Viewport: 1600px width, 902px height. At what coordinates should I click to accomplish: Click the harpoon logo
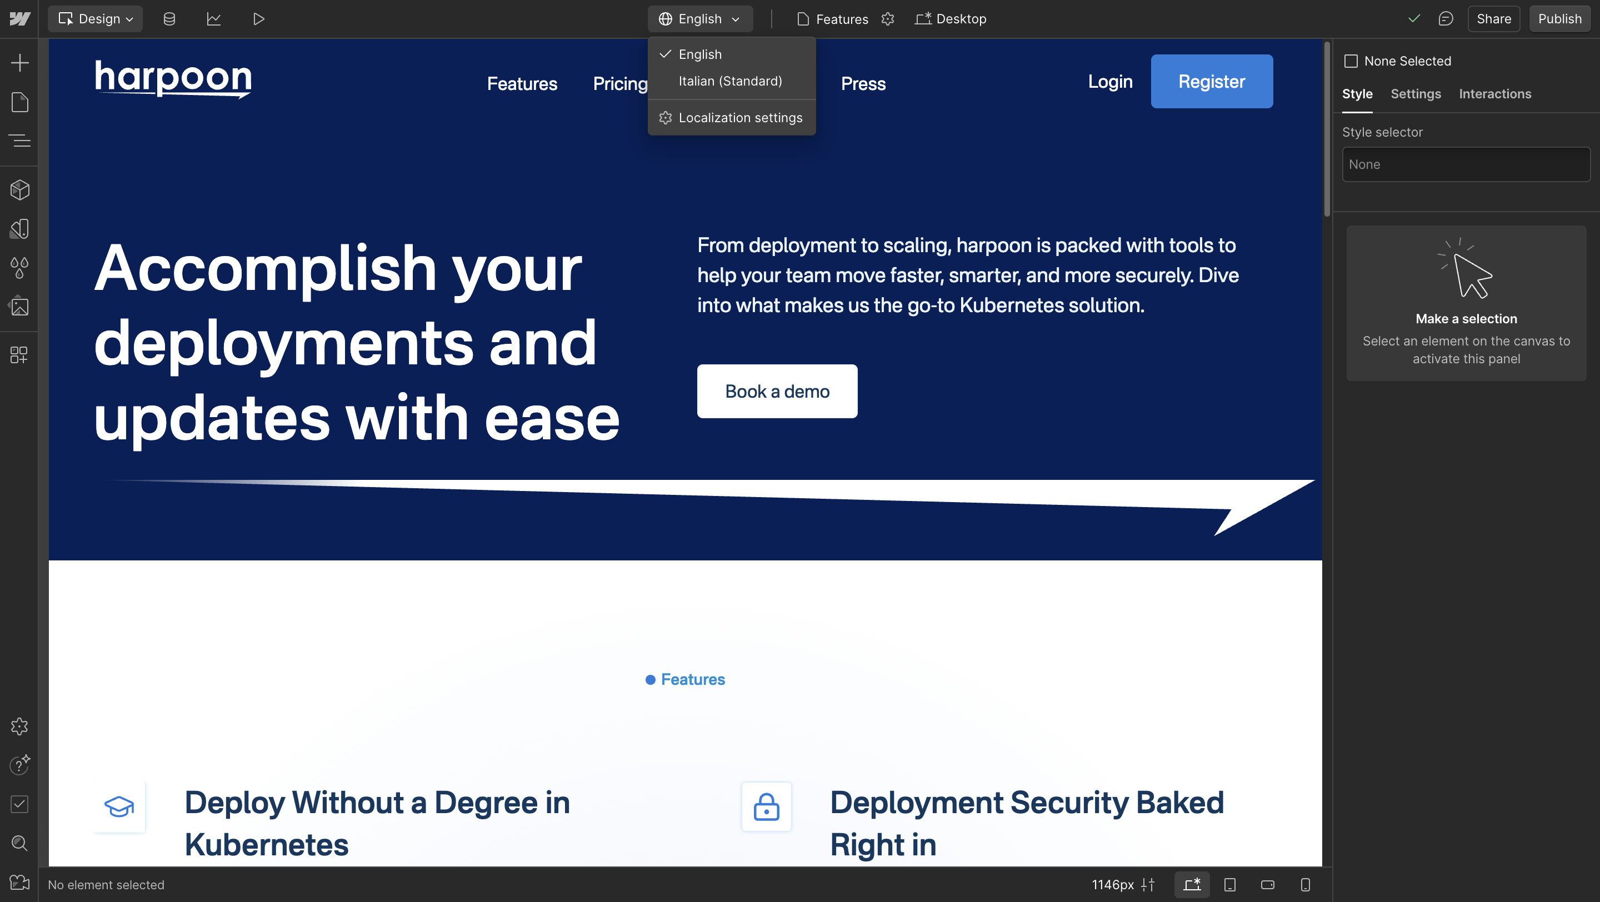click(173, 79)
